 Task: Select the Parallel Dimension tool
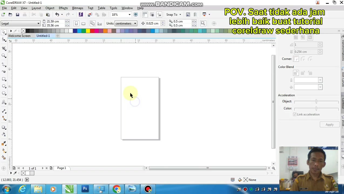tap(4, 111)
